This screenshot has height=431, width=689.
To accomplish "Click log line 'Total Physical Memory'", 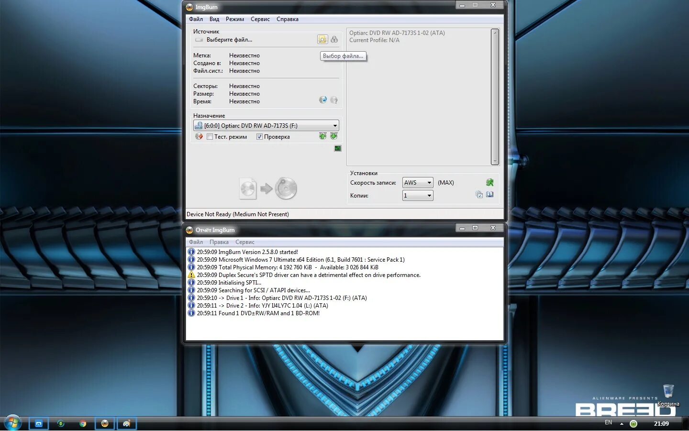I will pos(288,267).
